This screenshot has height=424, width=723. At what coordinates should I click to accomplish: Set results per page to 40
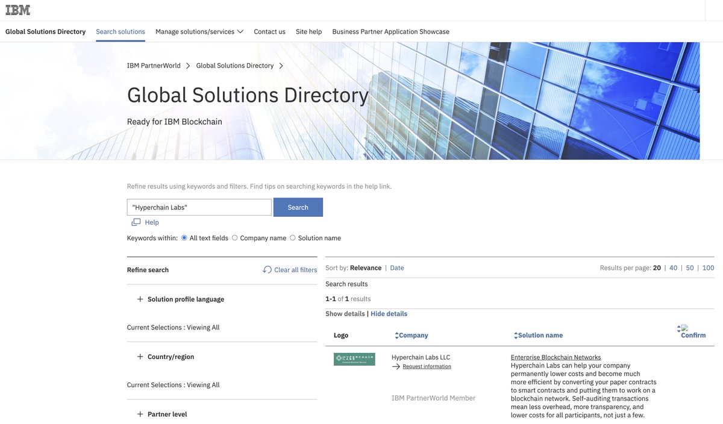674,268
